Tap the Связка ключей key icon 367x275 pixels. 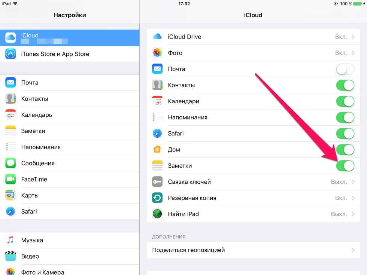tap(157, 182)
